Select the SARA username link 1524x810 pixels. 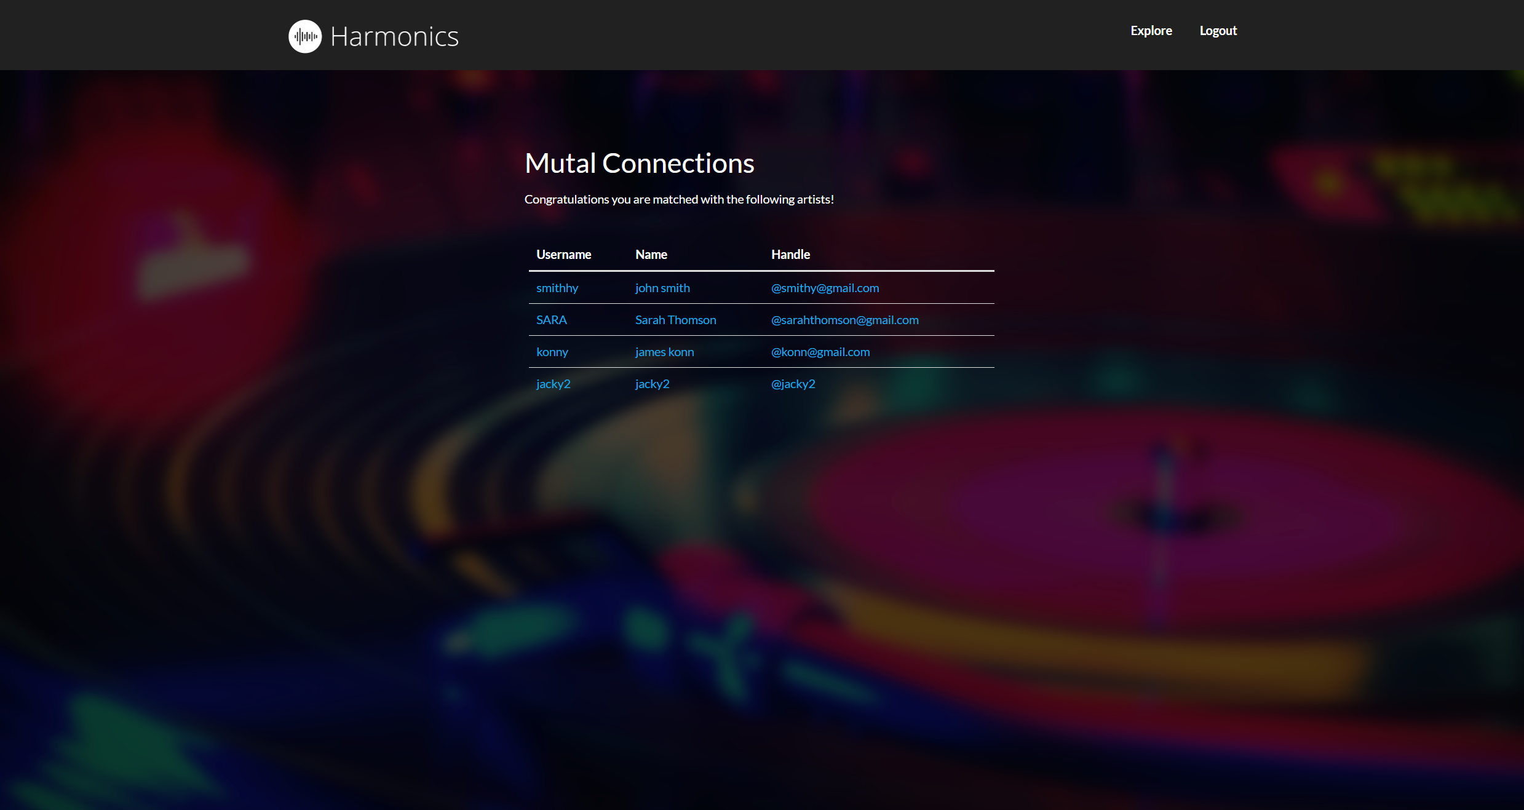551,320
